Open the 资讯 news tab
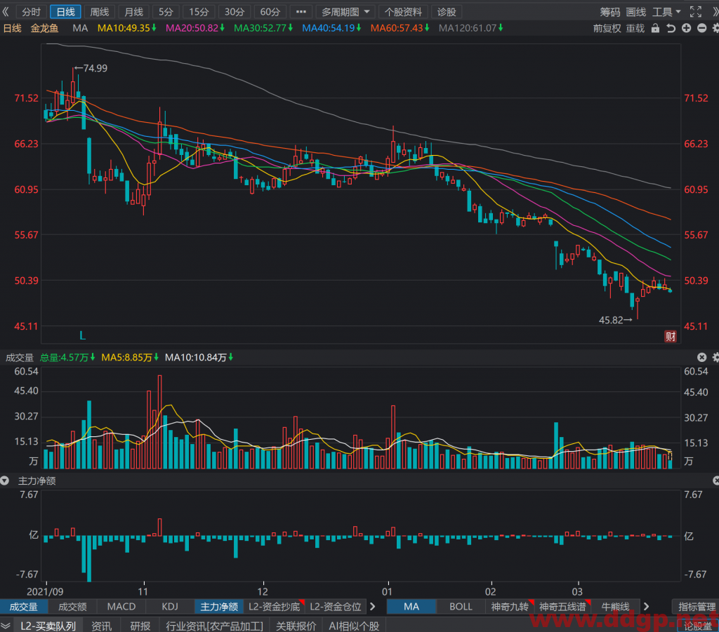Viewport: 719px width, 632px height. click(101, 626)
